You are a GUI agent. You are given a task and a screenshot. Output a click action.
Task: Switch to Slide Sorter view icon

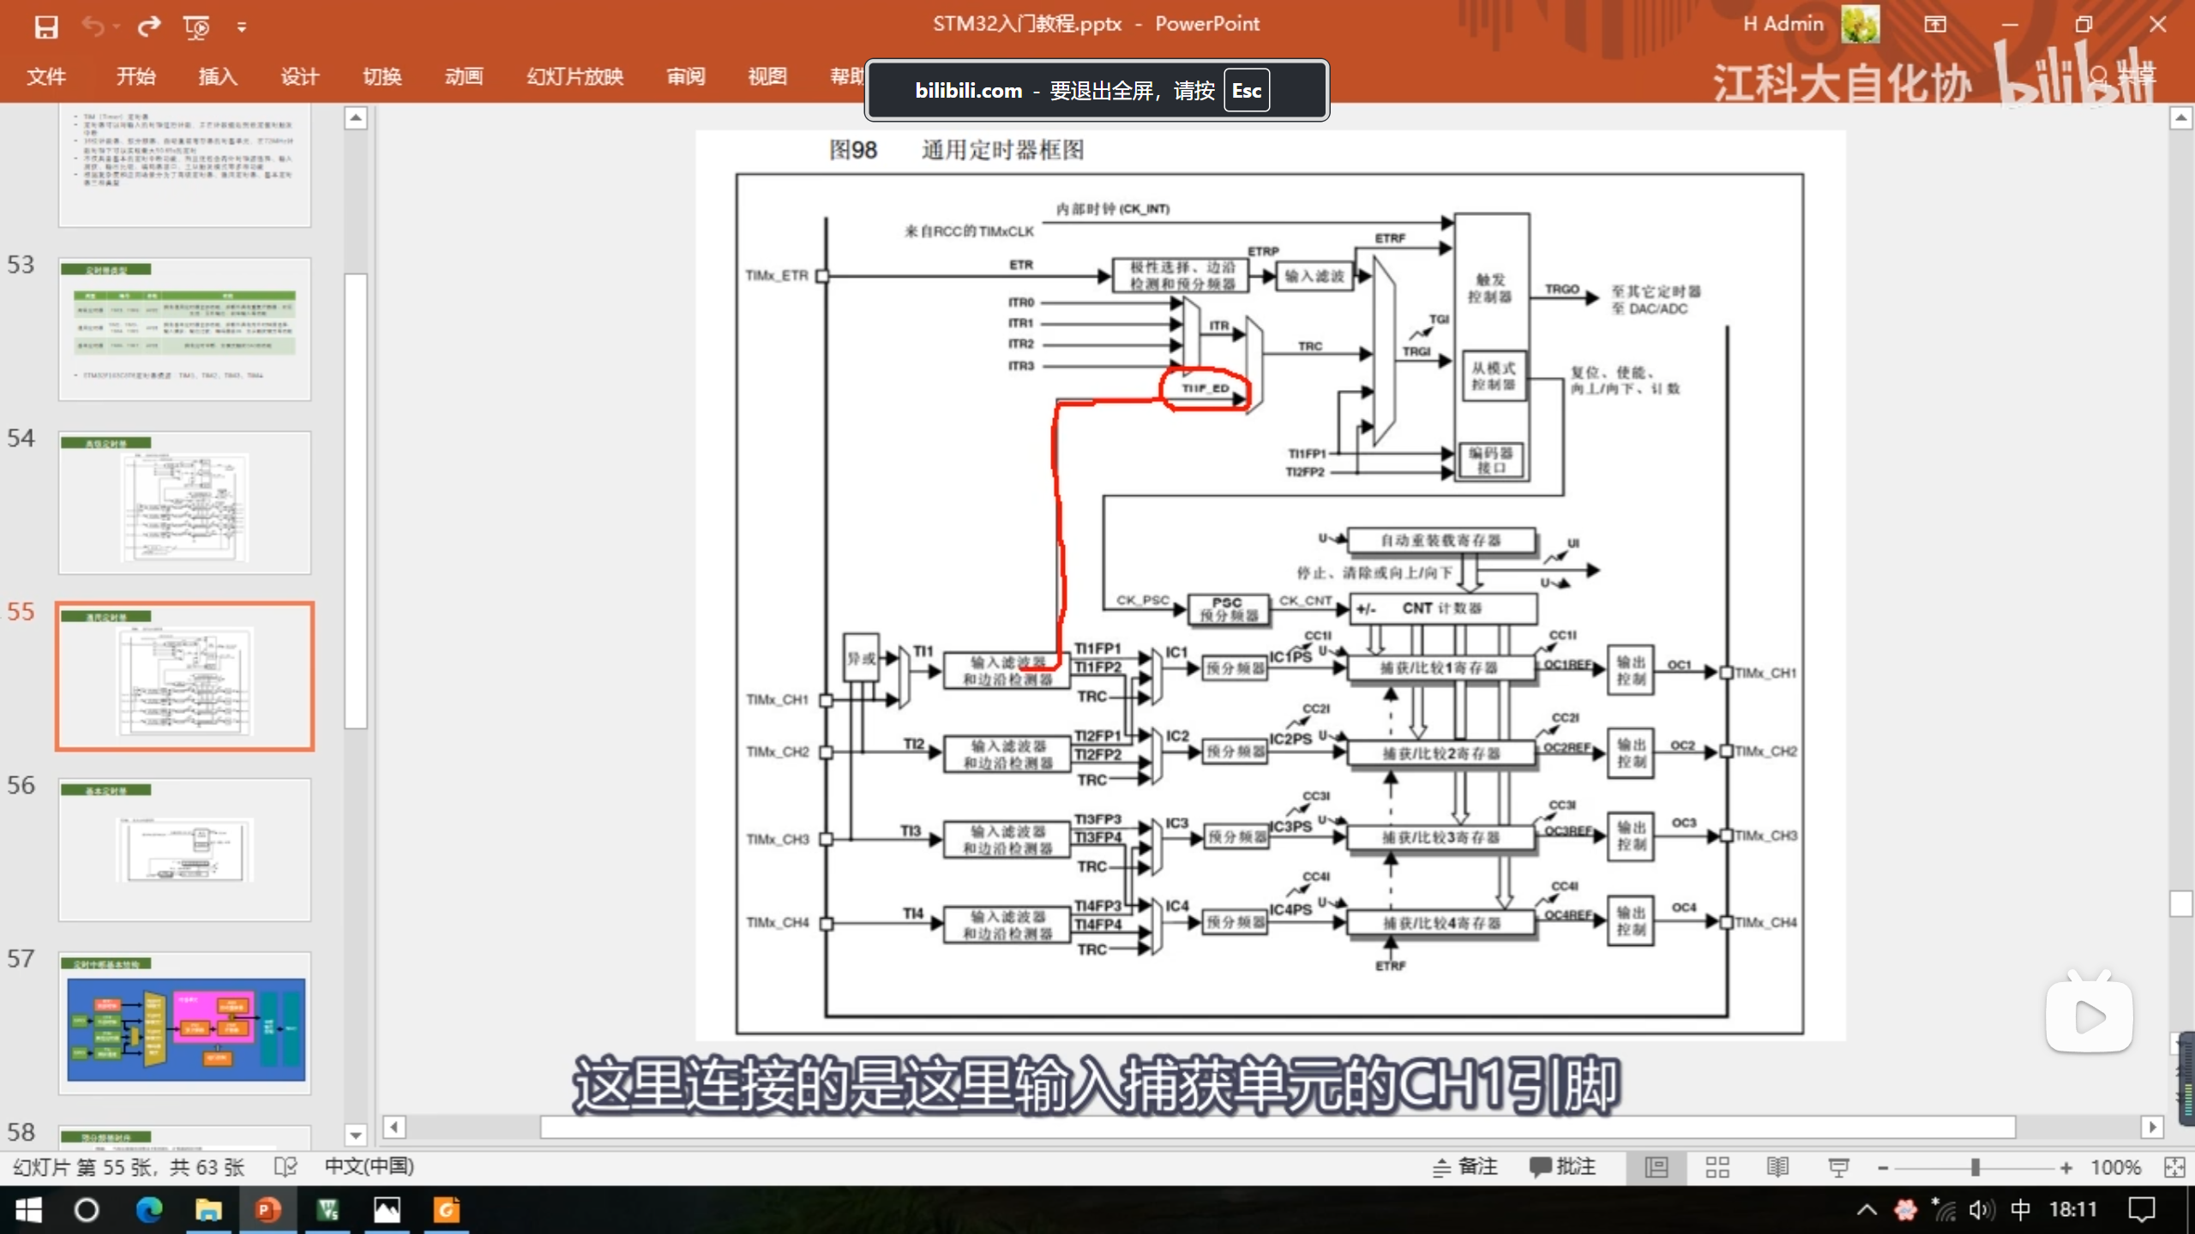click(x=1717, y=1166)
